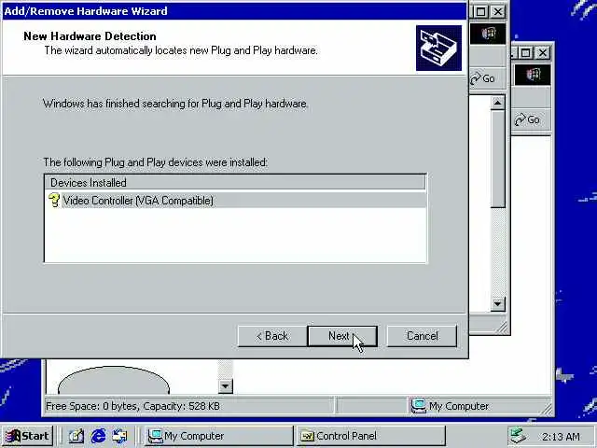The width and height of the screenshot is (597, 448).
Task: Maximize the rear background window
Action: [x=526, y=52]
